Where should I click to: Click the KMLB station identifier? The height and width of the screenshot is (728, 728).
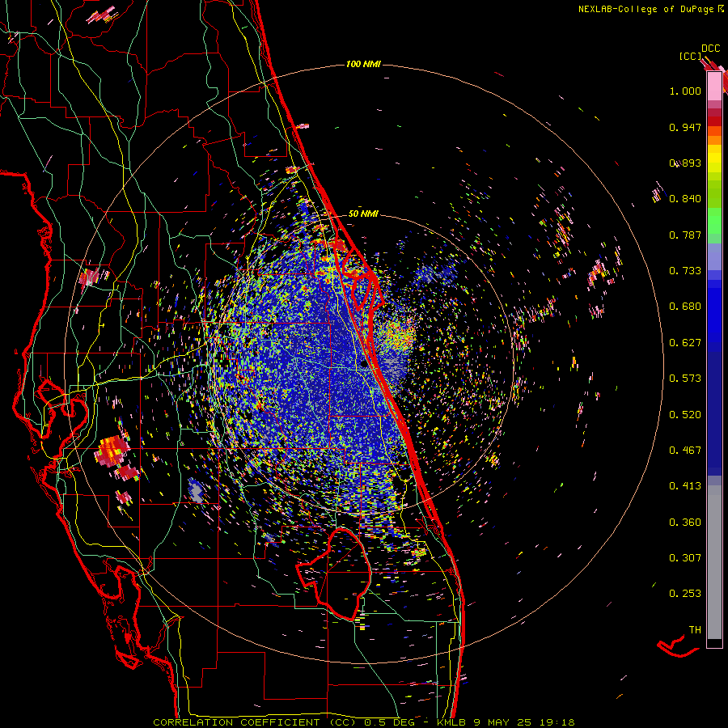click(x=453, y=722)
